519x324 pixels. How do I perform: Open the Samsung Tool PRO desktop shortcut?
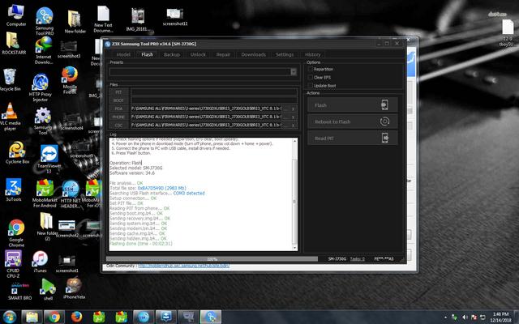click(45, 21)
